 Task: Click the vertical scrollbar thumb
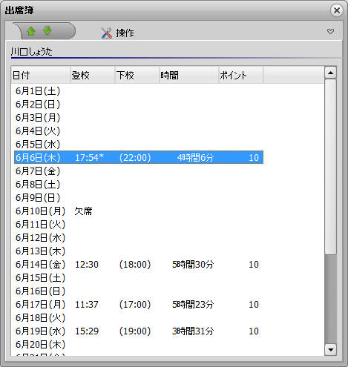(330, 167)
